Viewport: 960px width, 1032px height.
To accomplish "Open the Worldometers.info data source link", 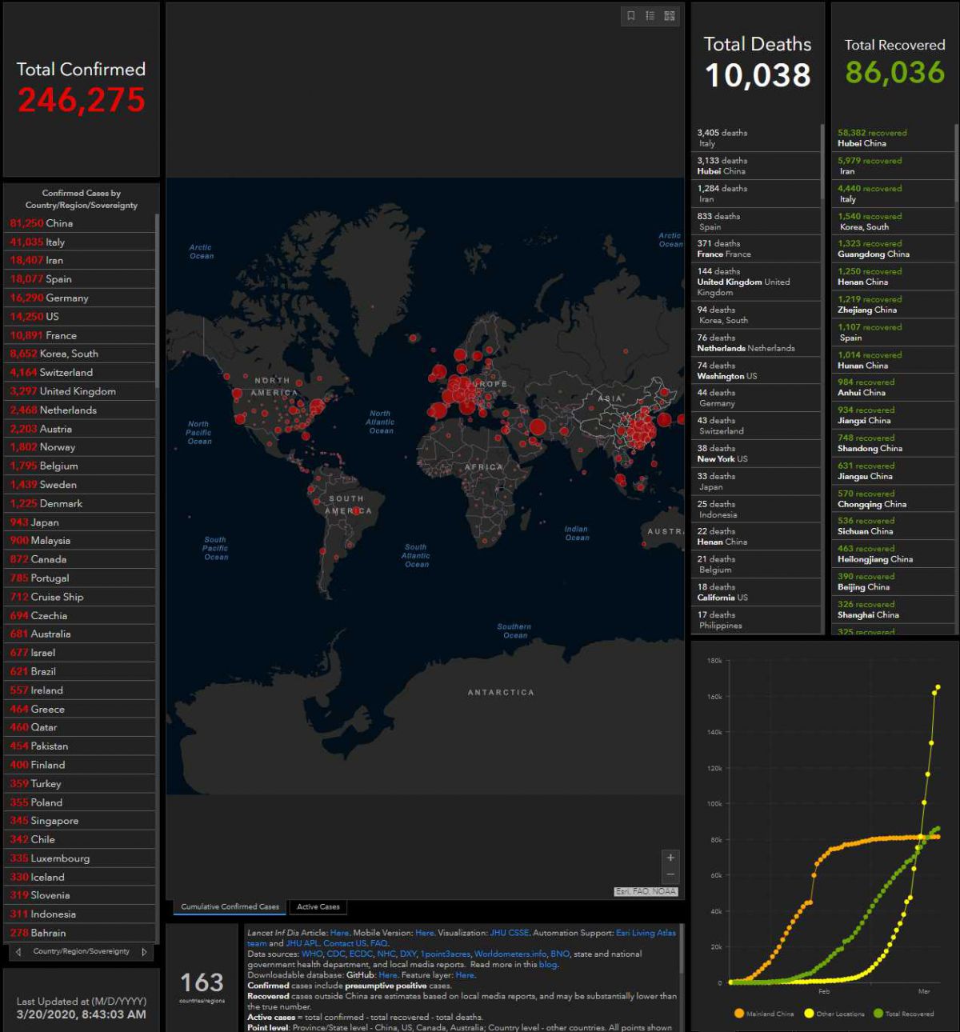I will coord(510,954).
